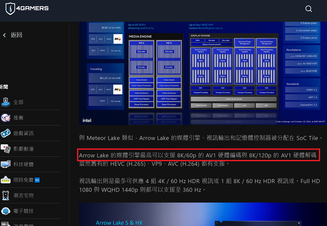
Task: Click the 限時免費 FREE icon
Action: [5, 180]
